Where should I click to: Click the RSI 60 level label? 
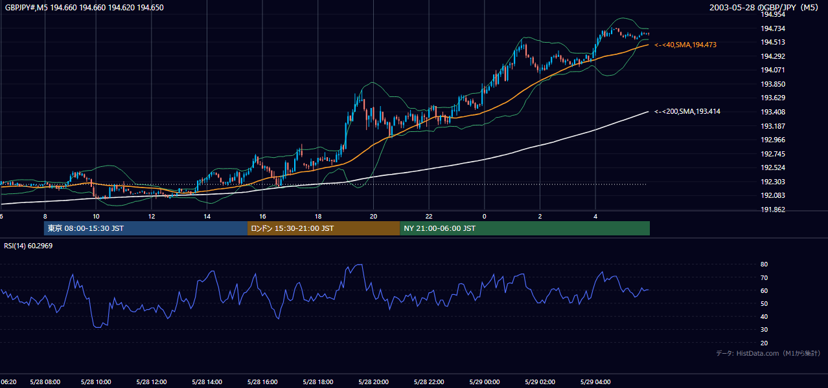tap(765, 290)
